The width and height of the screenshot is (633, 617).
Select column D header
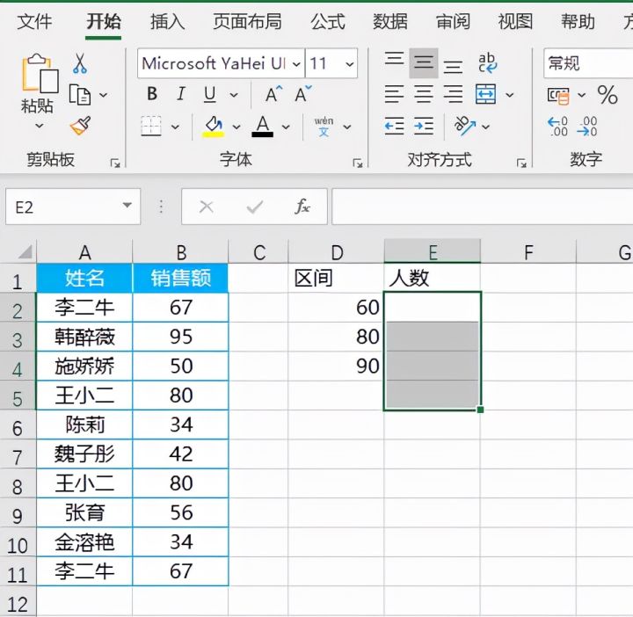[x=336, y=251]
